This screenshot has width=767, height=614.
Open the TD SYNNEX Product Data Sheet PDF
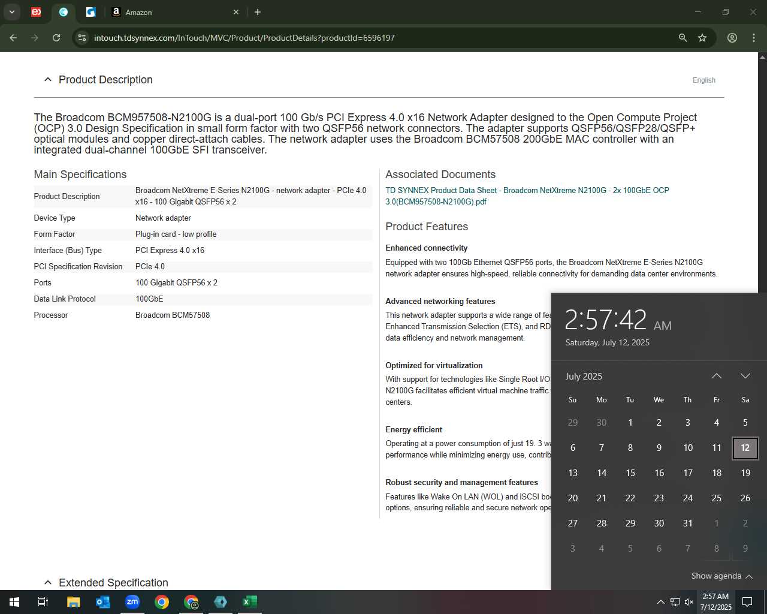coord(527,196)
